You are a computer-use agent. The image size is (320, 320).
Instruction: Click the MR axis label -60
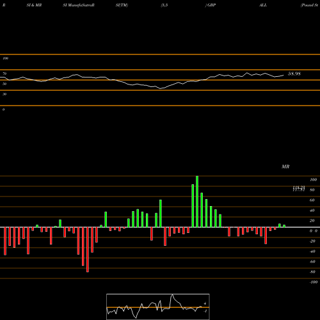click(x=312, y=262)
